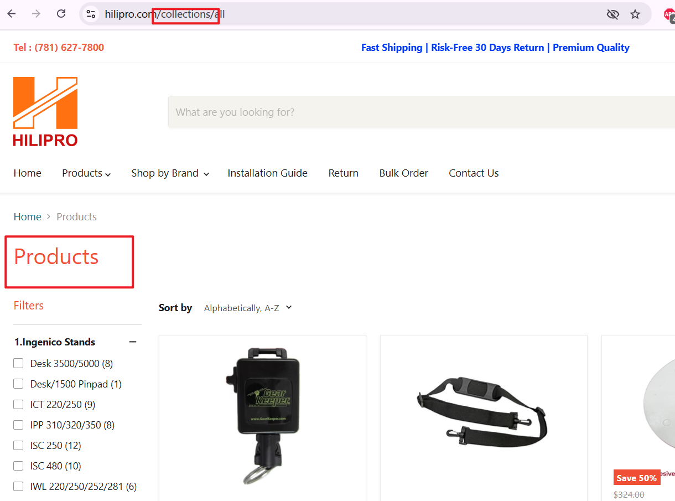Check the IWL 220/250/252/281 (6) filter
Viewport: 675px width, 501px height.
pos(18,487)
